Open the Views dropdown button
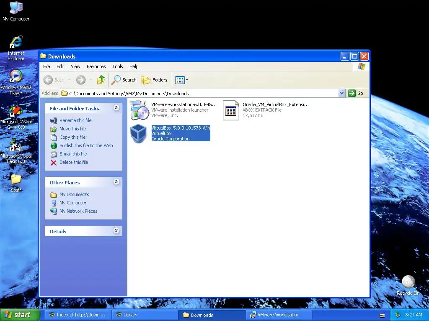 coord(182,80)
